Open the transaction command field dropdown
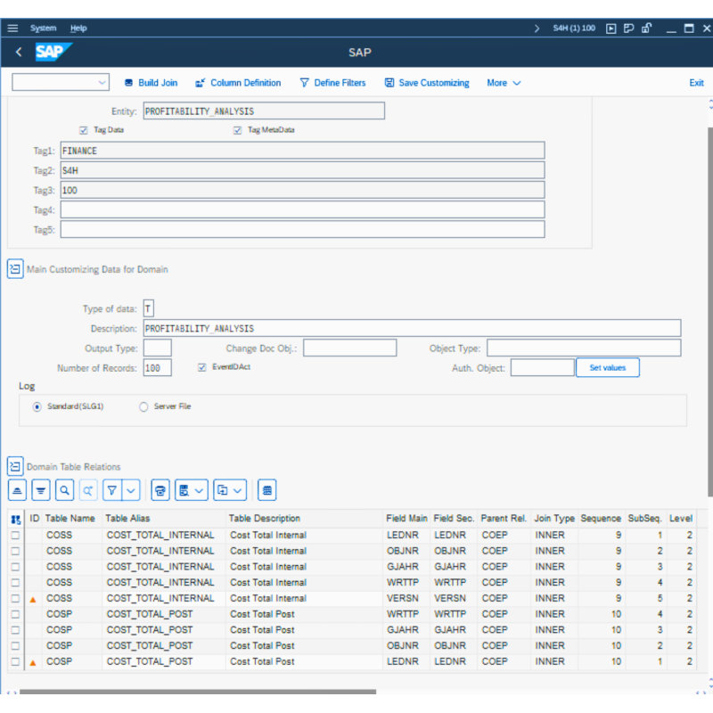This screenshot has height=713, width=713. point(101,83)
